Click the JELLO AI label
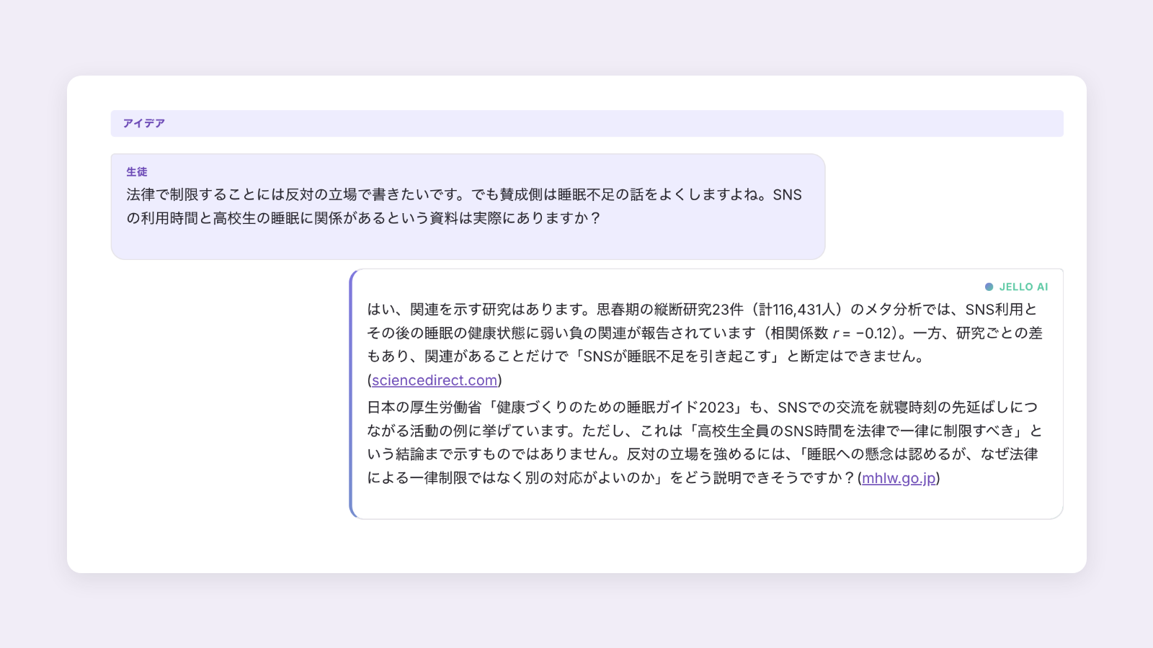 click(x=1023, y=287)
